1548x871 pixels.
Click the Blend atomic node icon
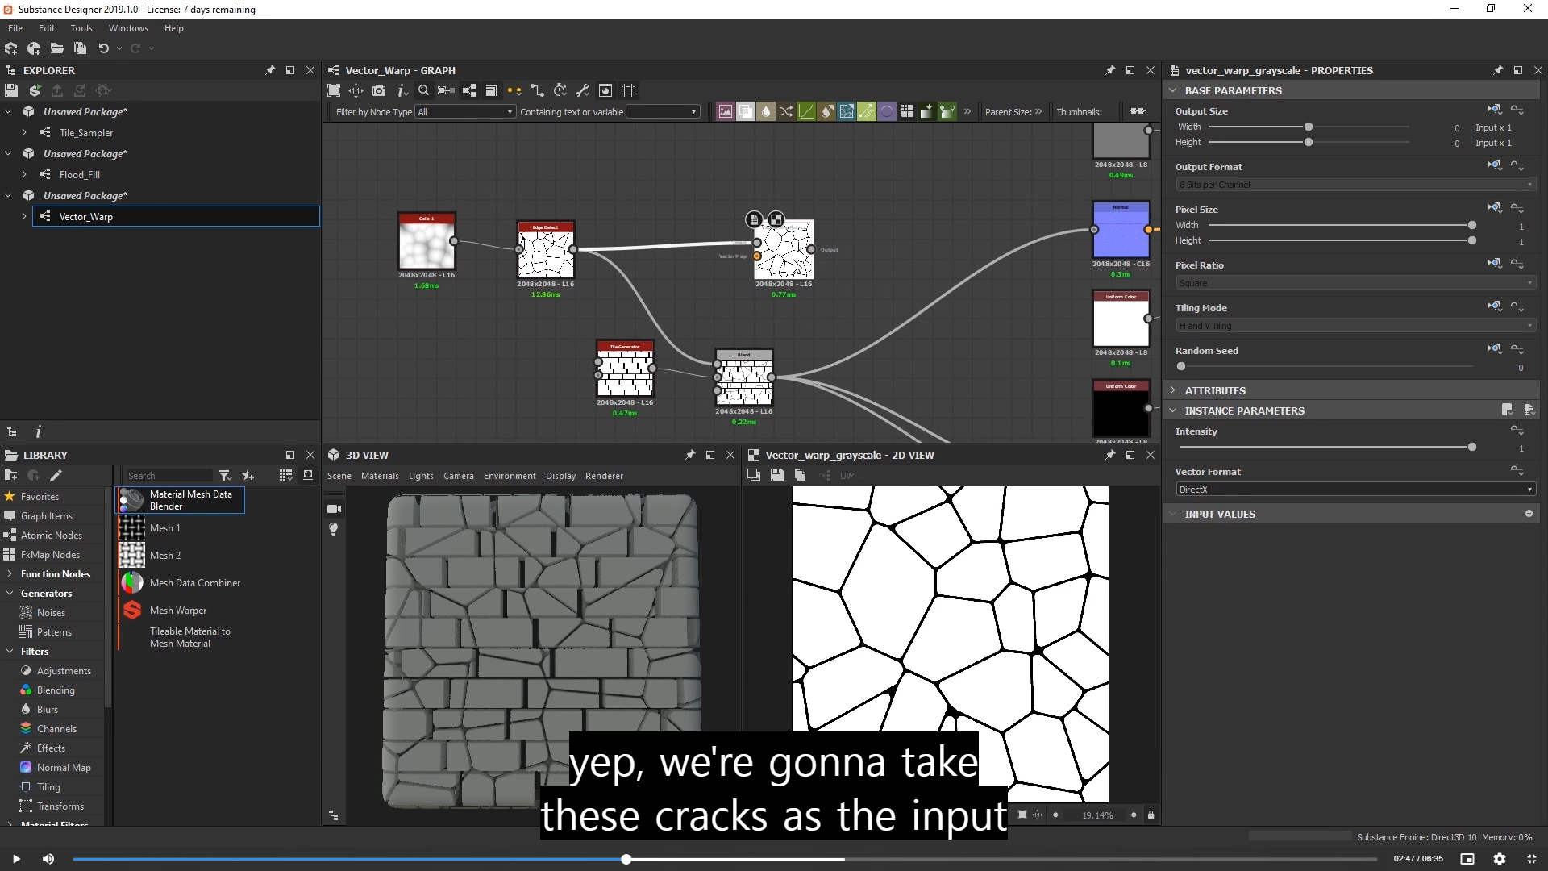tap(746, 112)
